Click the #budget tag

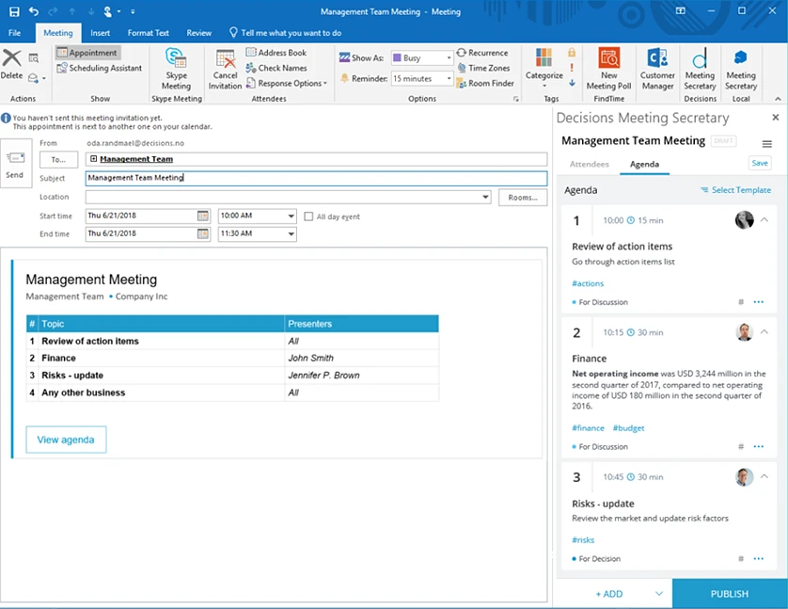click(628, 428)
